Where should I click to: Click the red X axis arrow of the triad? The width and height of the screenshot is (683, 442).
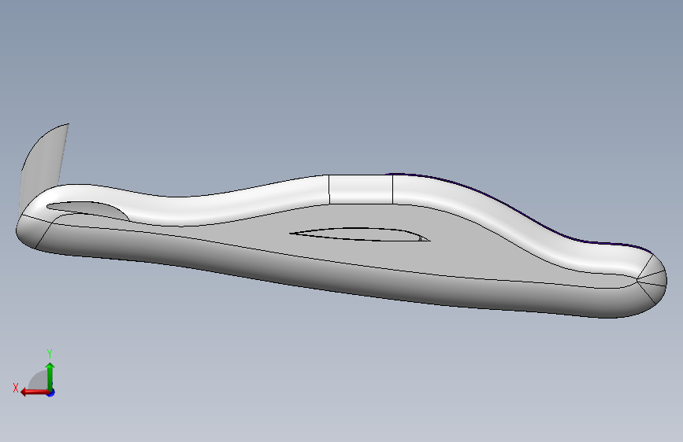[35, 392]
